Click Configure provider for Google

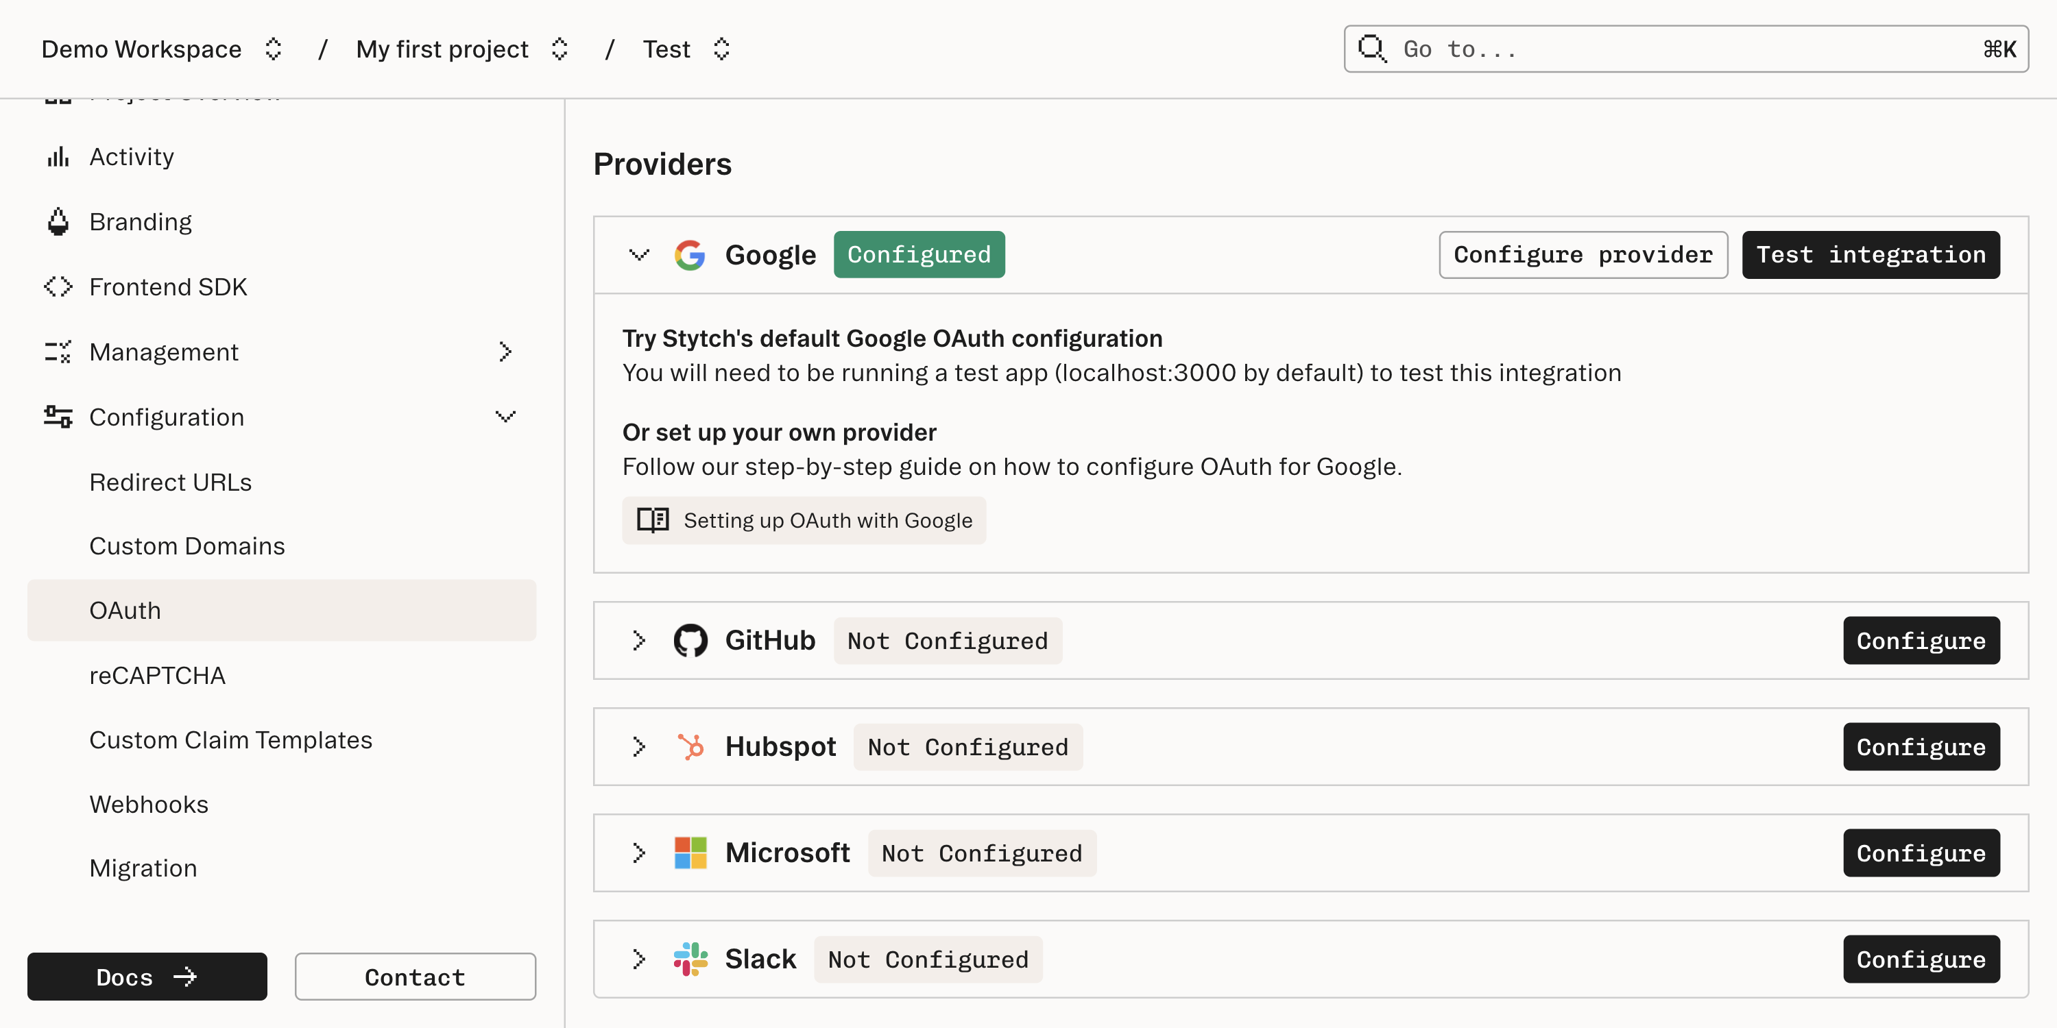pos(1583,255)
